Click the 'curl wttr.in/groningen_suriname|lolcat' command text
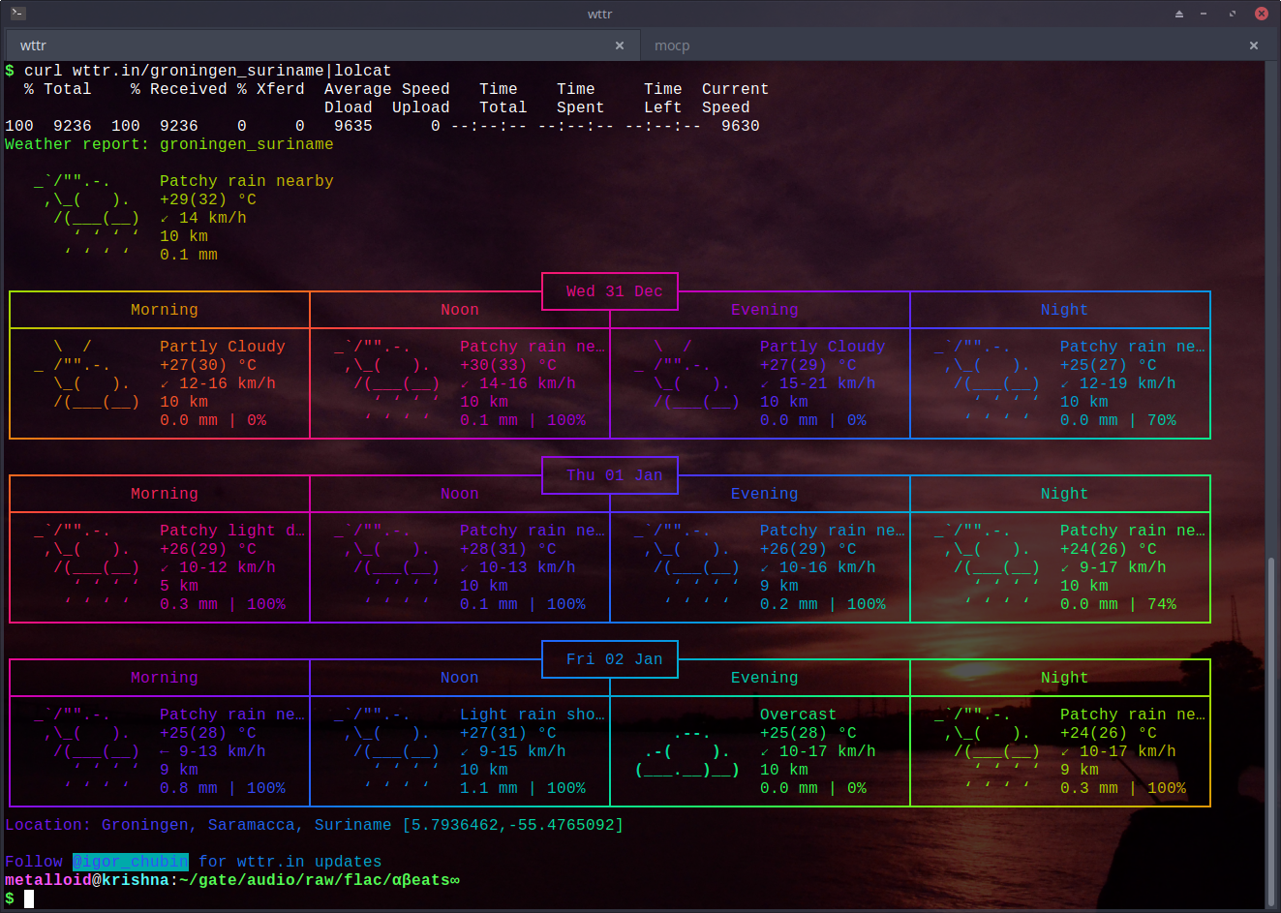 207,71
